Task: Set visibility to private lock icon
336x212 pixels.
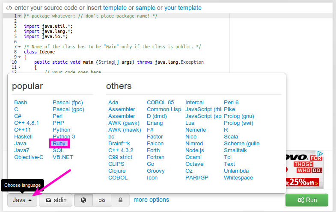Action: pos(120,200)
